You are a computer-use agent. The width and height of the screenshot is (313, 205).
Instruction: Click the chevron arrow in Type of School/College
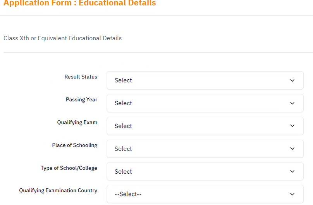tap(292, 171)
